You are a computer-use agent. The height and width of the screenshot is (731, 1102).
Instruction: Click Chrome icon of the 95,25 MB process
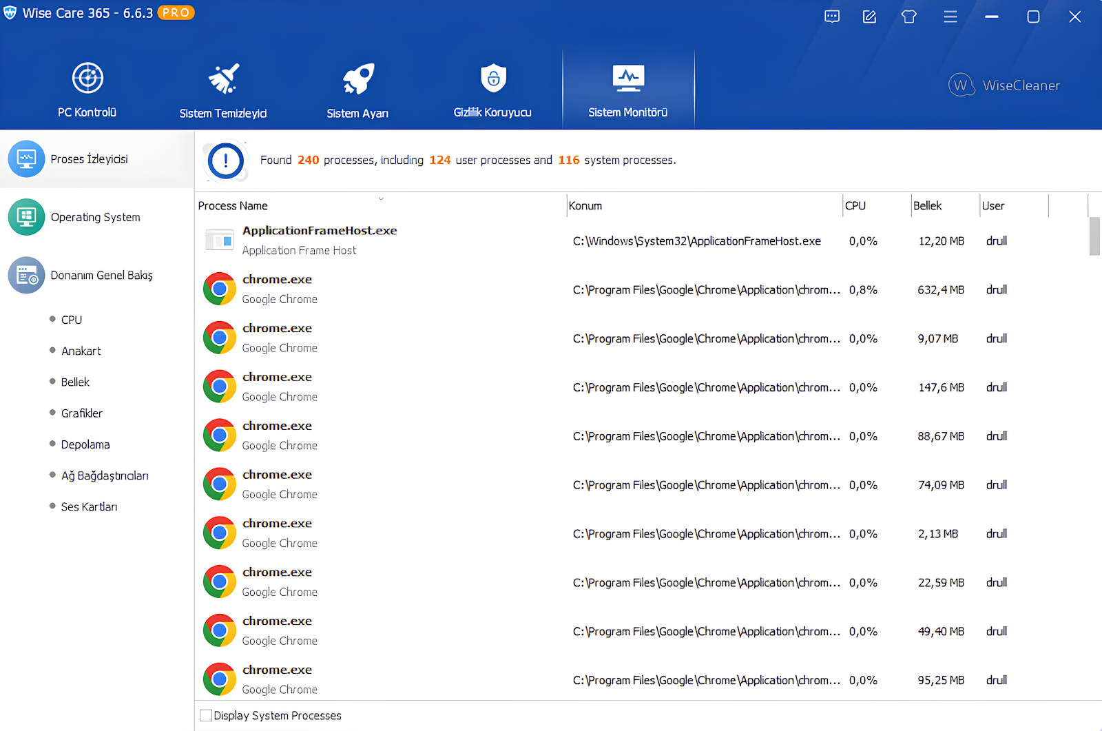click(220, 680)
